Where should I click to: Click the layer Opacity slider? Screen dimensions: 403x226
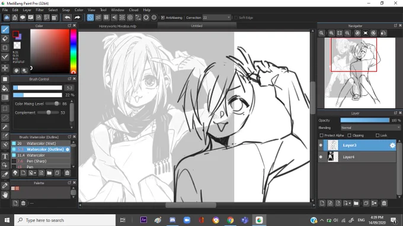[364, 120]
